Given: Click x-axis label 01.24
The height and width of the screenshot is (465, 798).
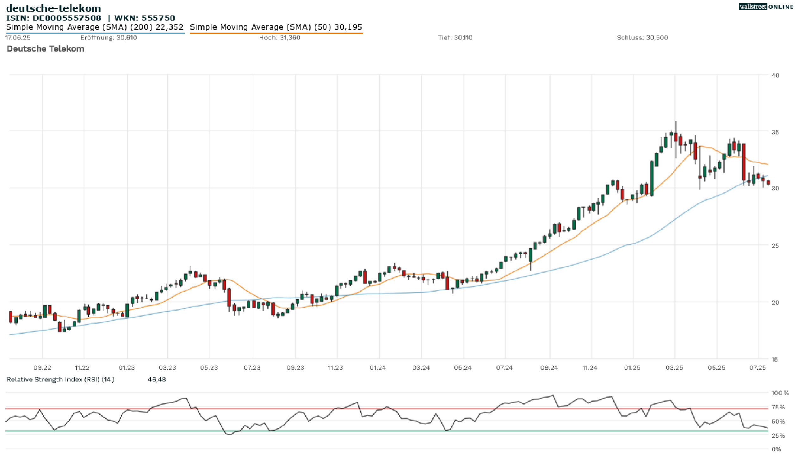Looking at the screenshot, I should [x=378, y=368].
